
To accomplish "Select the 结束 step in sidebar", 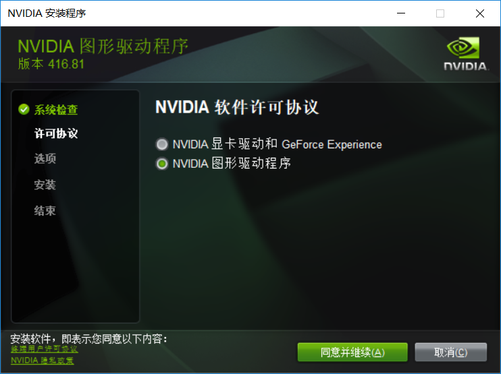I will (x=45, y=211).
